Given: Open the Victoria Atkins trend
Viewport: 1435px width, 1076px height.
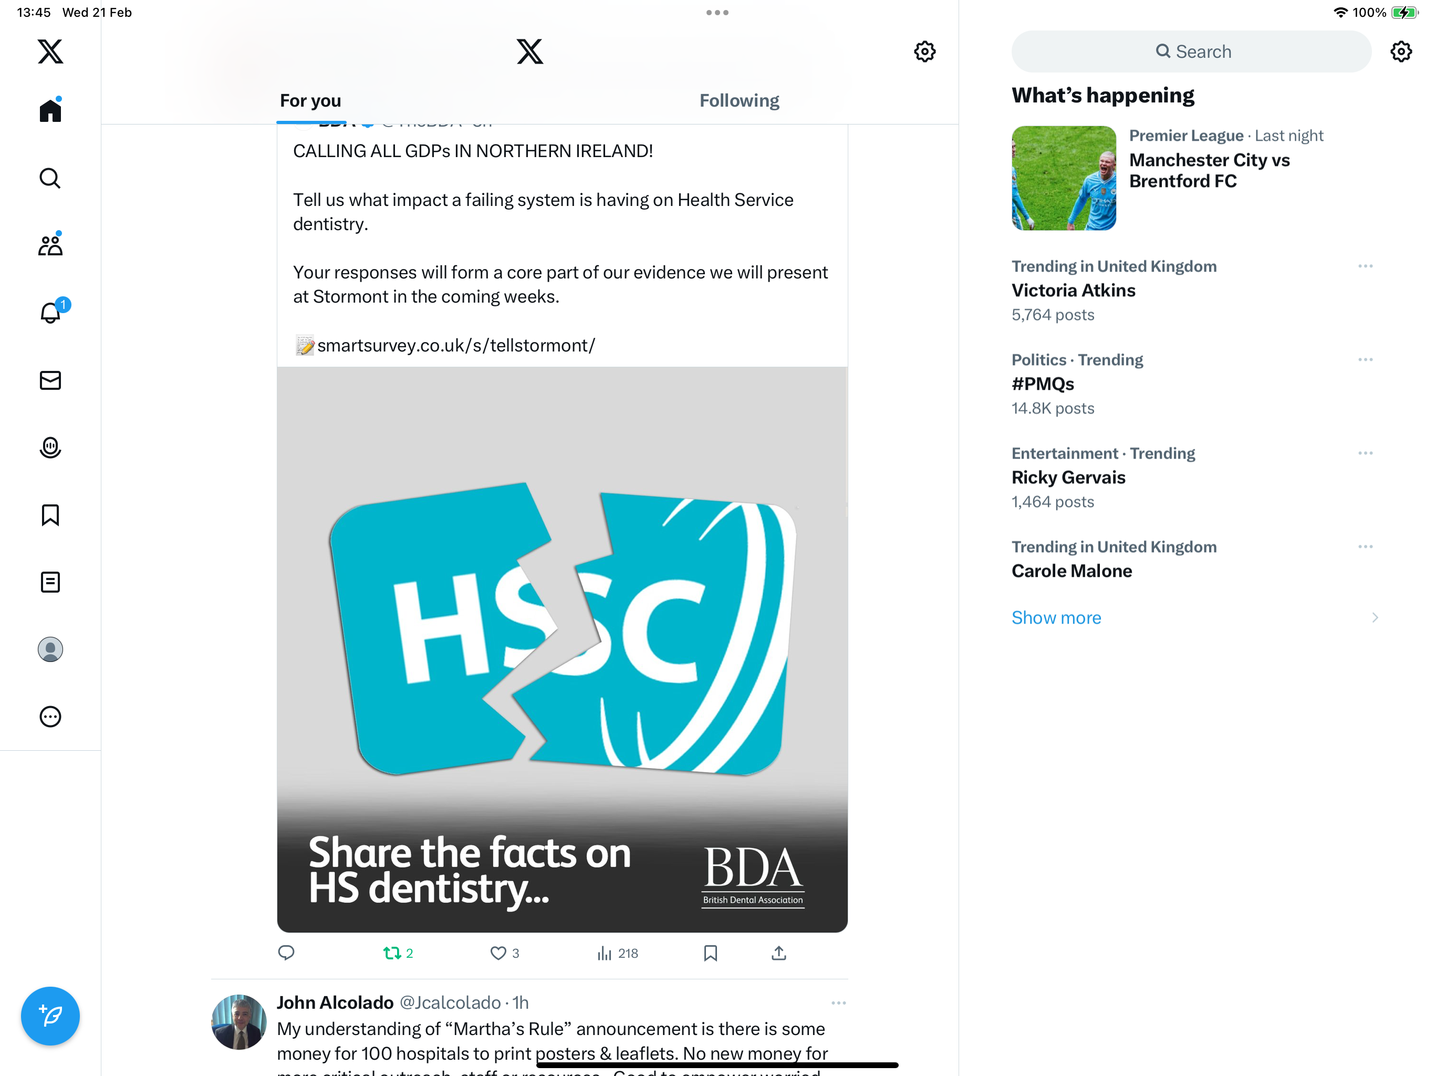Looking at the screenshot, I should [x=1073, y=290].
